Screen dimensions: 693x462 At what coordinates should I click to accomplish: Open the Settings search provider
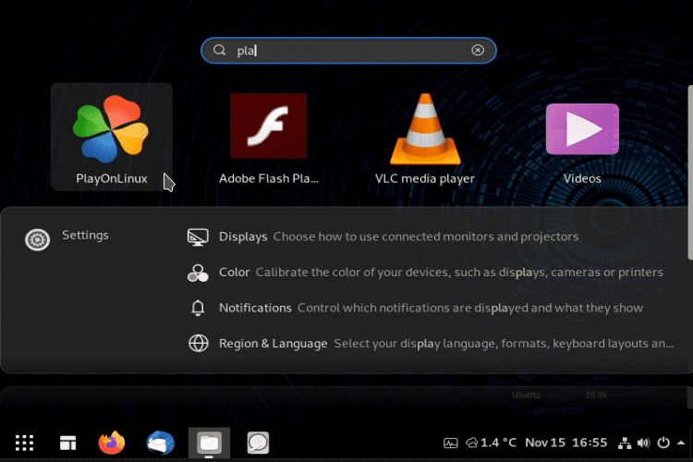pos(37,240)
